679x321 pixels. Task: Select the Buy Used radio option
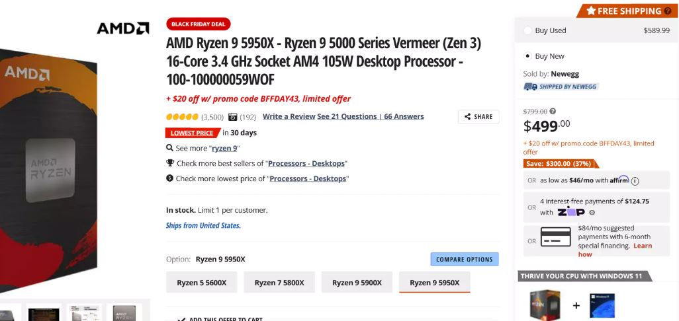pos(527,30)
